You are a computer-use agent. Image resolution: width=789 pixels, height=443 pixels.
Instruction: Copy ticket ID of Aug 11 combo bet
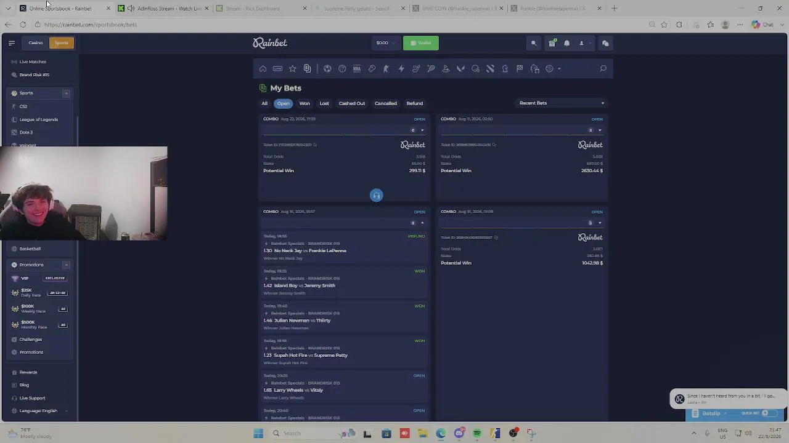(x=494, y=145)
